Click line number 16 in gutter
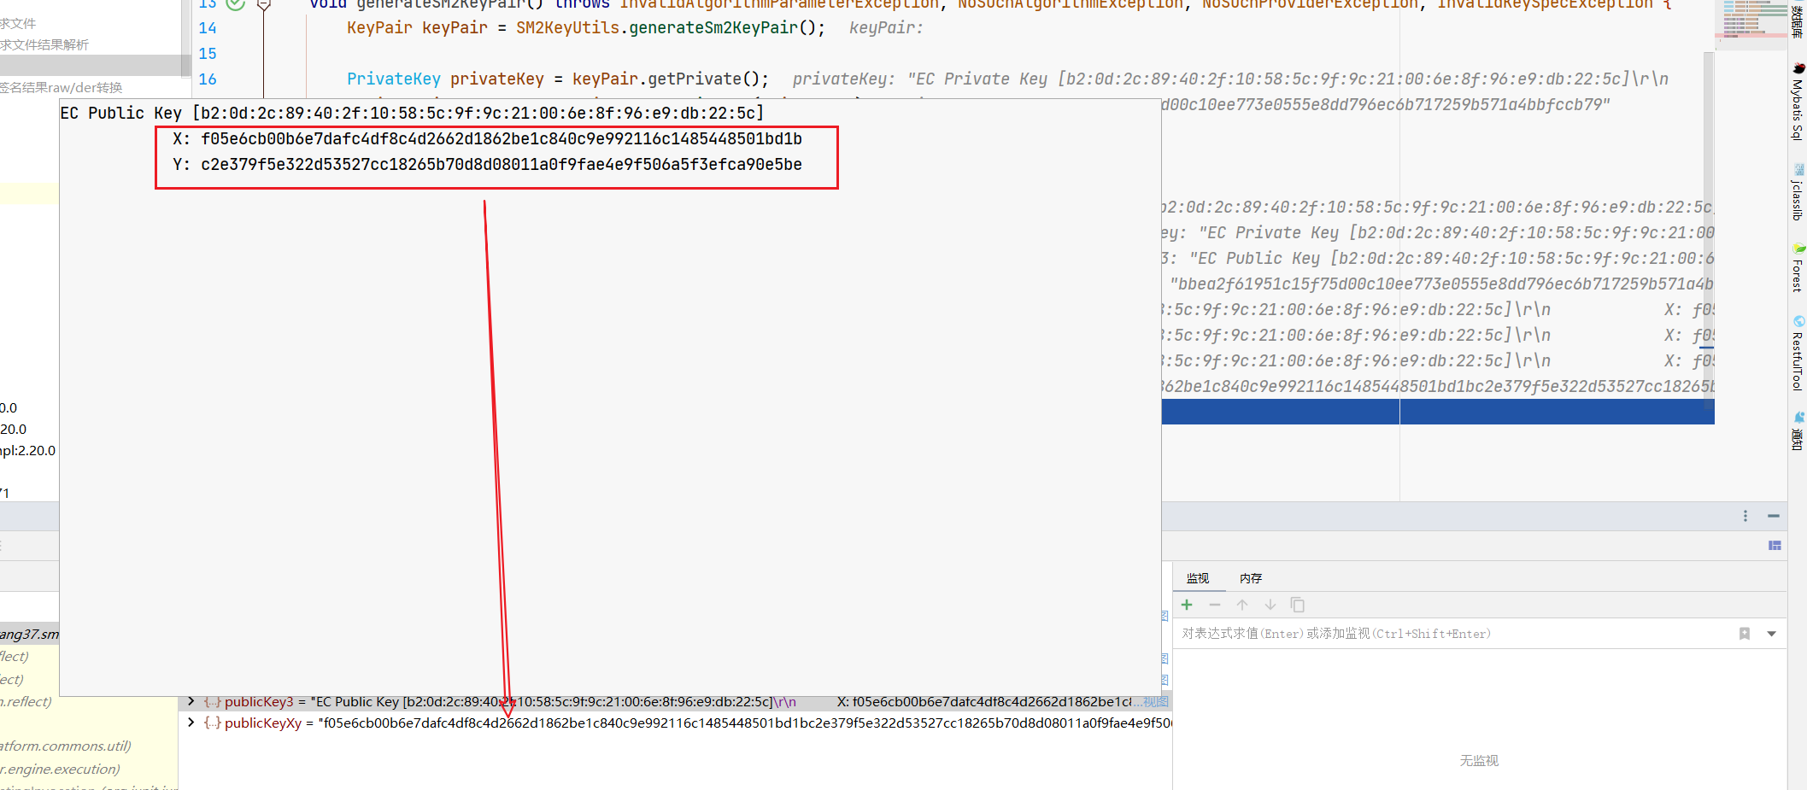 [x=208, y=79]
